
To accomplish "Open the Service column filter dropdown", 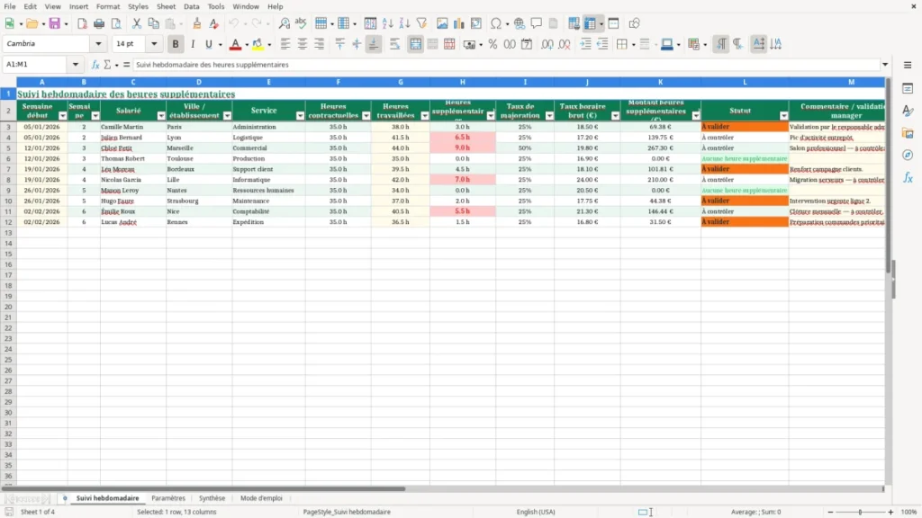I will [x=300, y=116].
